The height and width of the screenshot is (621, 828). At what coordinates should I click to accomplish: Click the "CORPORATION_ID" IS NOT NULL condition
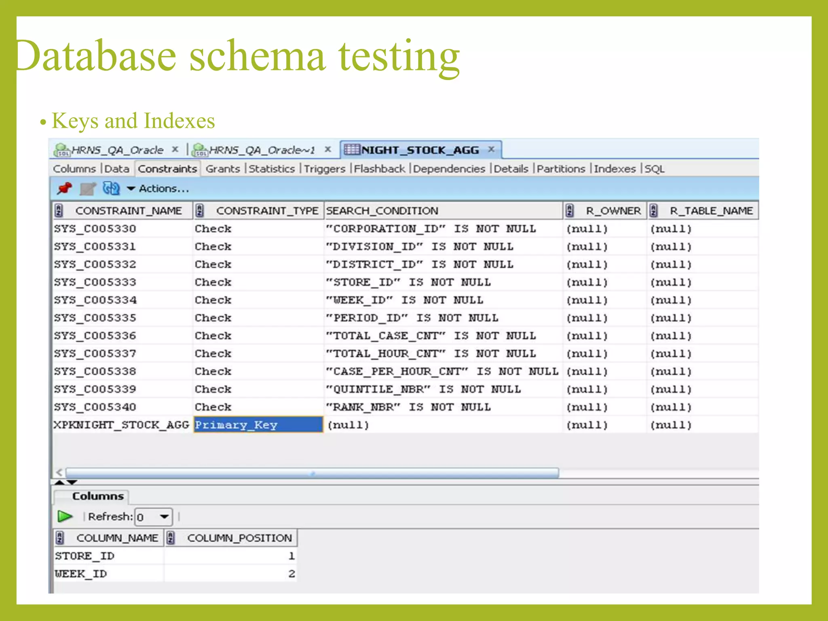coord(431,229)
